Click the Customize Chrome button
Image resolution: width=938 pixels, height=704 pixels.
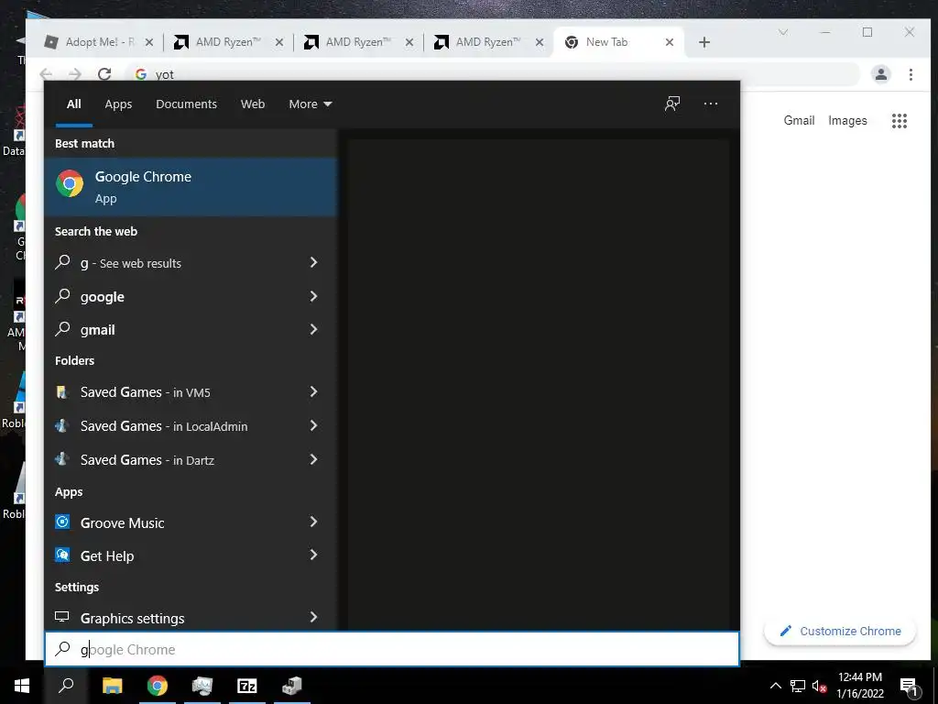[840, 631]
